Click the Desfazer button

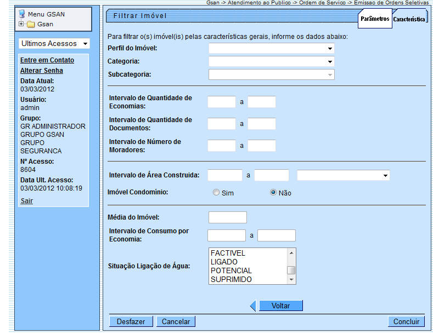[x=131, y=321]
